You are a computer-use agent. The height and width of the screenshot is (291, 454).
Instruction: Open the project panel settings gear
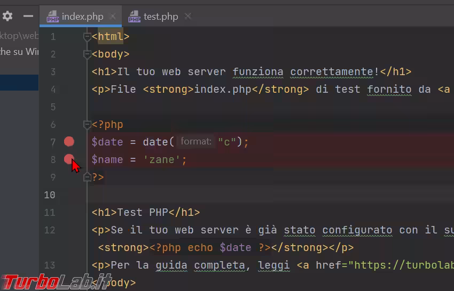(x=7, y=17)
